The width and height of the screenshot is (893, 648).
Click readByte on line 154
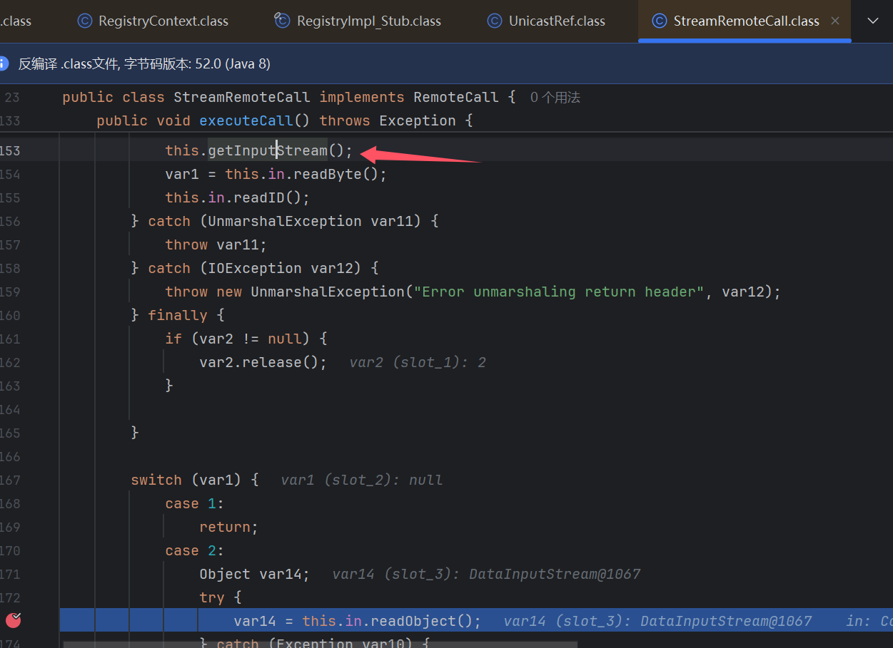(328, 174)
